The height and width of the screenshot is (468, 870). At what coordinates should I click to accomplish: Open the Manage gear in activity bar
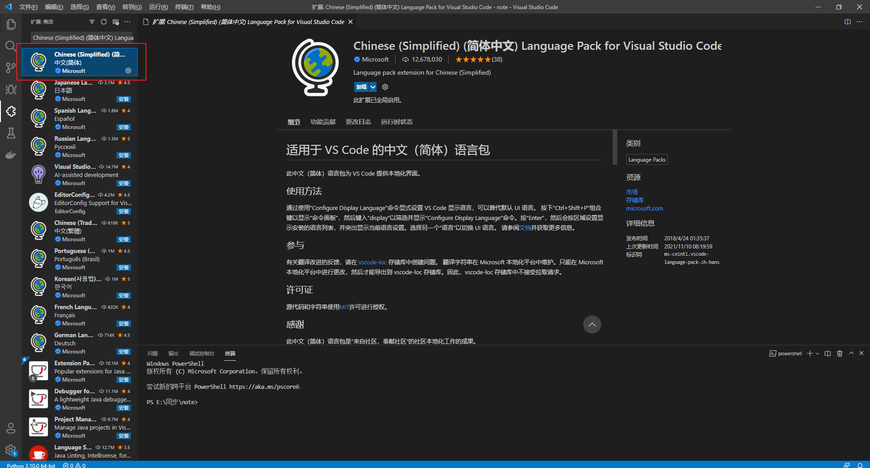click(11, 450)
